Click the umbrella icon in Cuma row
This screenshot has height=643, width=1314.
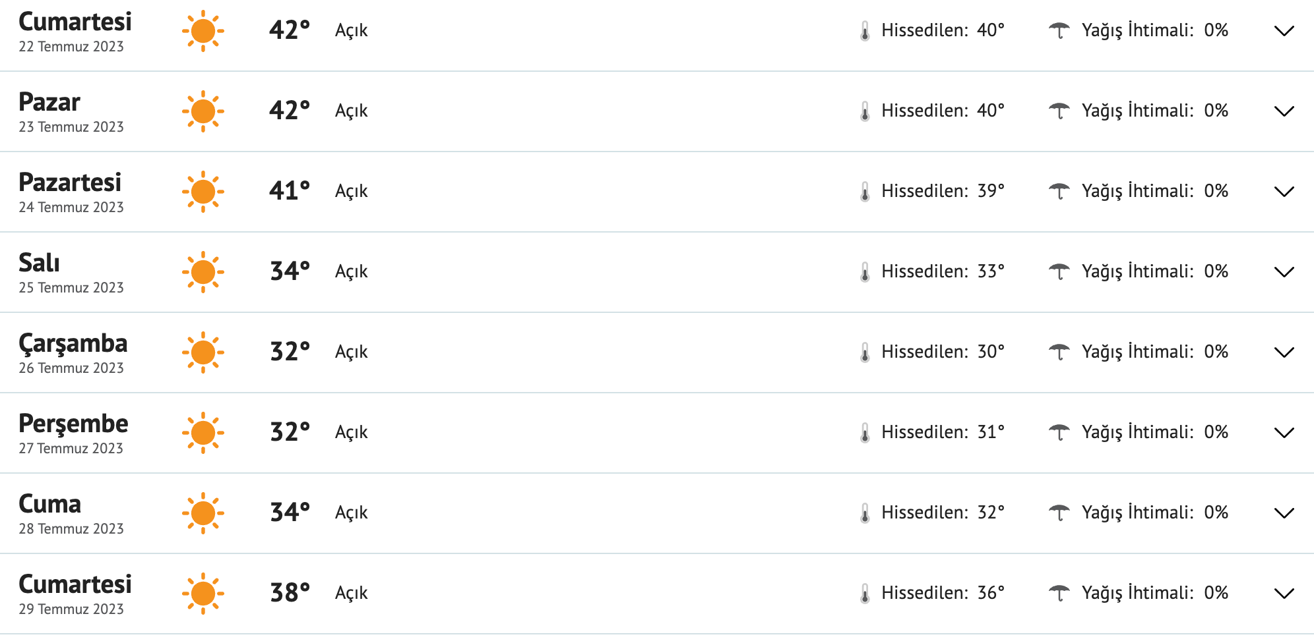[1059, 513]
